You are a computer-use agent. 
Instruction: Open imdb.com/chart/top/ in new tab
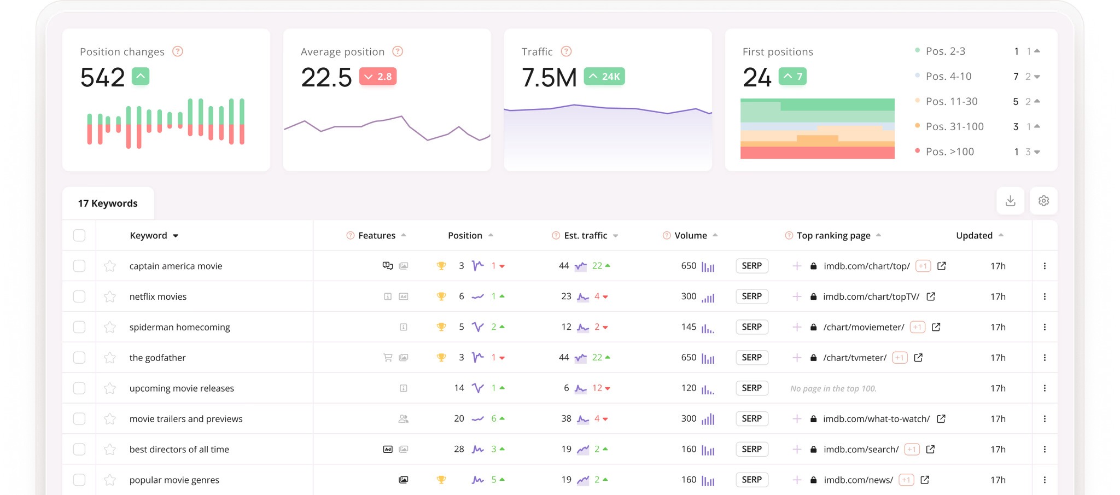click(x=942, y=266)
